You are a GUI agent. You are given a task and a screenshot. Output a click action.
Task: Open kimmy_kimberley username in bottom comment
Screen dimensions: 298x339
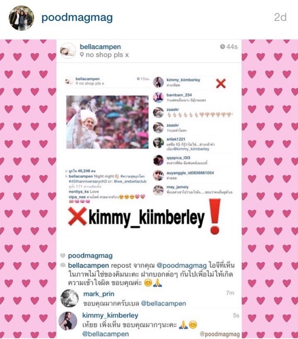click(x=110, y=315)
